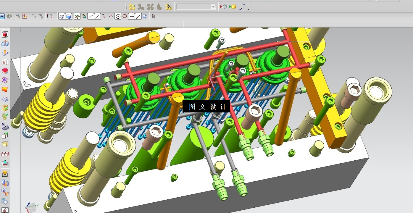The width and height of the screenshot is (413, 213).
Task: Select the yellow cube in wireframe box icon
Action: [x=5, y=144]
